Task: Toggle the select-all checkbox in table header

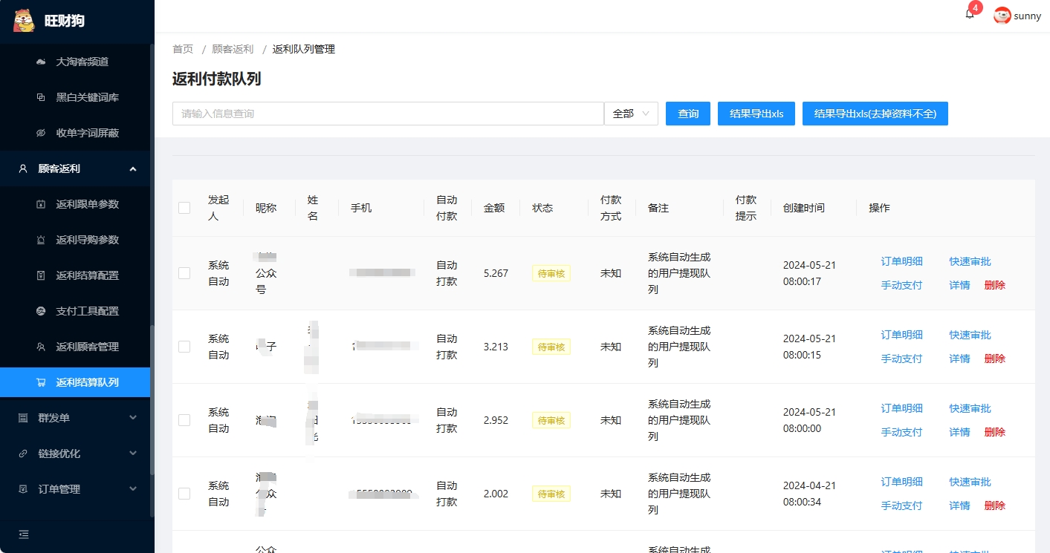Action: tap(184, 208)
